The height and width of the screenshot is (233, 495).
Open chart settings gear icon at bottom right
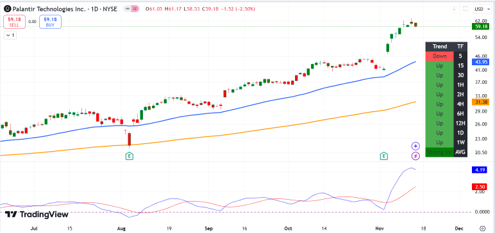[482, 228]
